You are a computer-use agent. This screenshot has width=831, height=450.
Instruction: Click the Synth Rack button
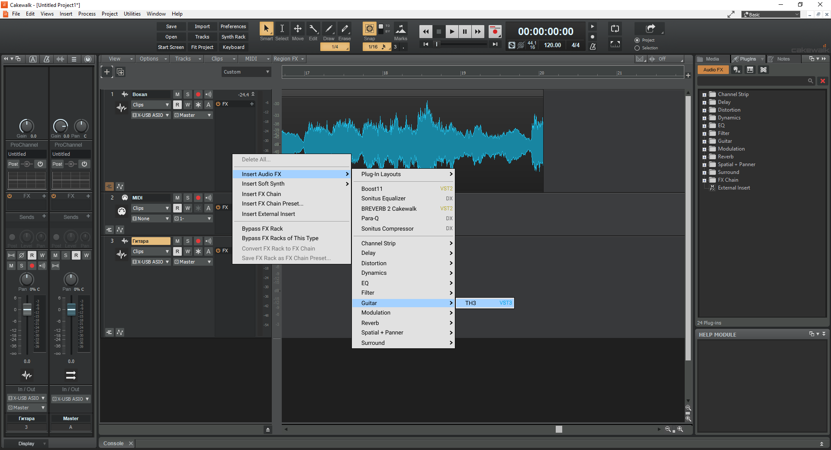click(x=233, y=37)
